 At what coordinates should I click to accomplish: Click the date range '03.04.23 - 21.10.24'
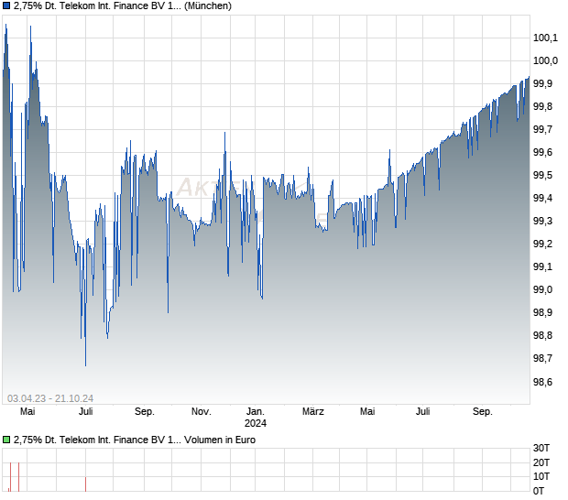click(x=50, y=398)
